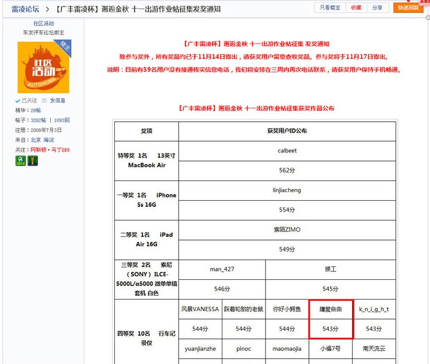Select the k_n_i_g_h_t winner cell
Viewport: 430px width, 364px height.
tap(374, 309)
